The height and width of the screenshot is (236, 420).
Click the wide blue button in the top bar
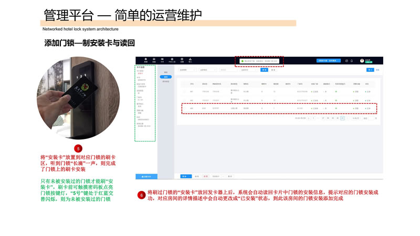tap(329, 60)
